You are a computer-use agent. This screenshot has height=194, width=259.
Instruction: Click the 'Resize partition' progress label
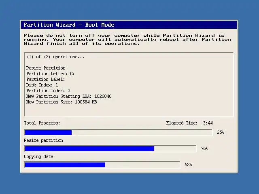click(43, 140)
